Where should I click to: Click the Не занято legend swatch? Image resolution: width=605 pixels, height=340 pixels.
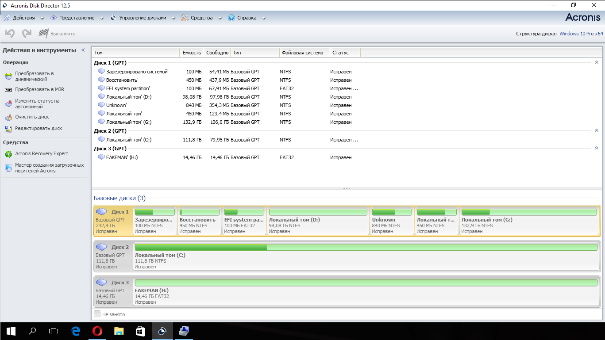(x=97, y=314)
